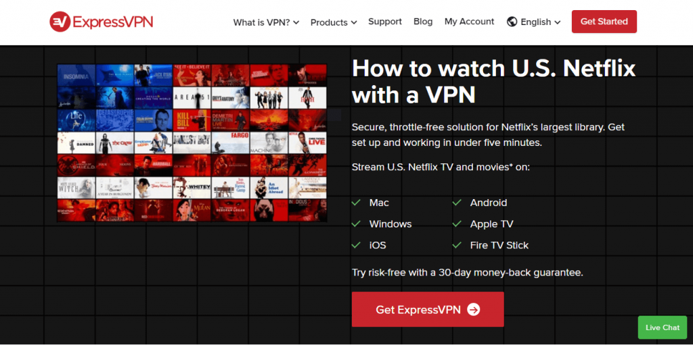This screenshot has height=345, width=693.
Task: Open the Support page
Action: (x=385, y=21)
